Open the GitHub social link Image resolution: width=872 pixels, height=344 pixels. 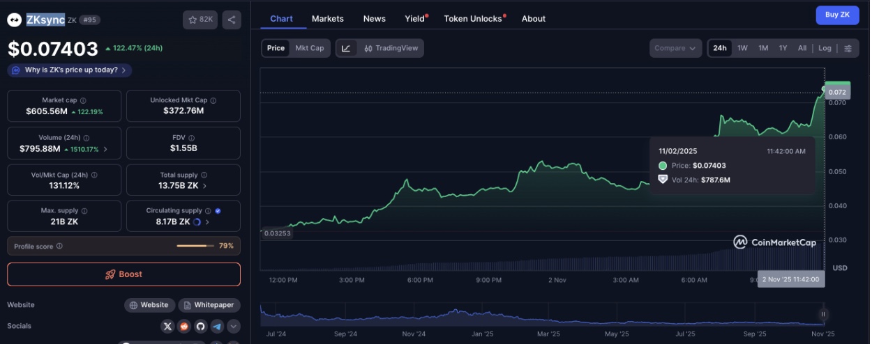coord(201,326)
